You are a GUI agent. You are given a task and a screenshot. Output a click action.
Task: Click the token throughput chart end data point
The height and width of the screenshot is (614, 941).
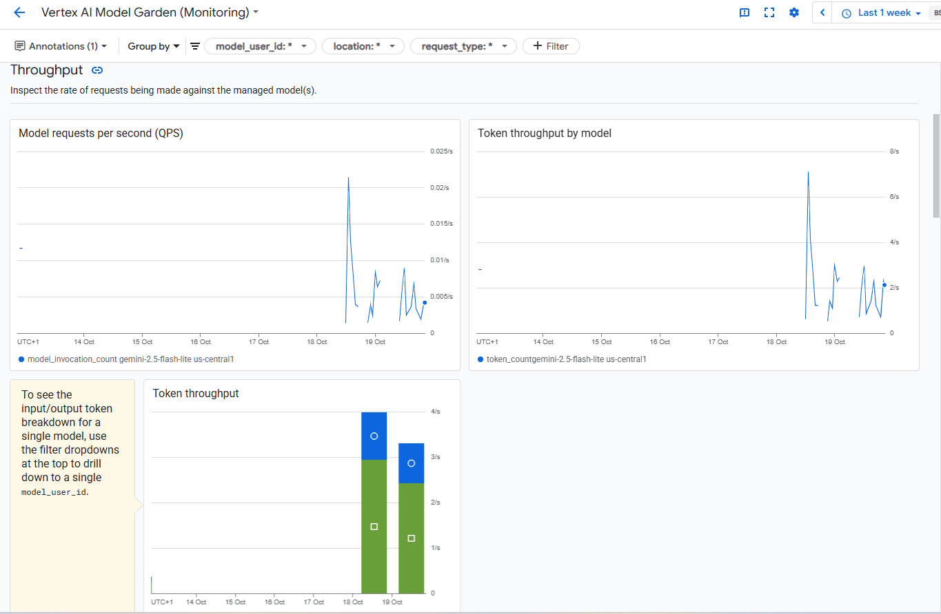(884, 285)
